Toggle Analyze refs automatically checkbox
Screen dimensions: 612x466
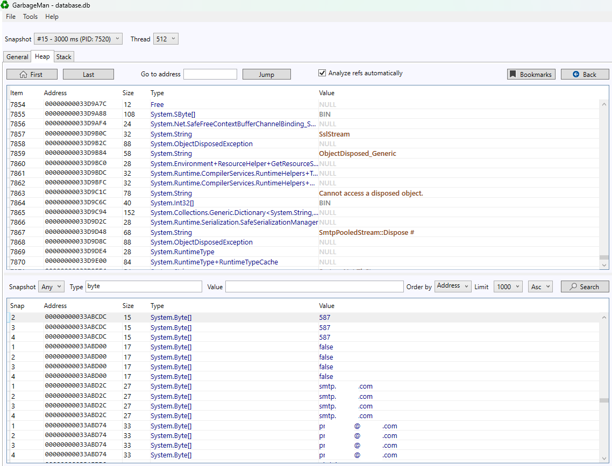point(322,73)
